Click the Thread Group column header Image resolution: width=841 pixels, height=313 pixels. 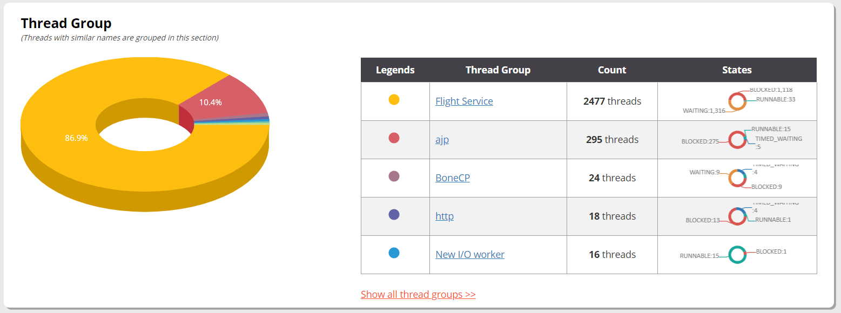497,70
